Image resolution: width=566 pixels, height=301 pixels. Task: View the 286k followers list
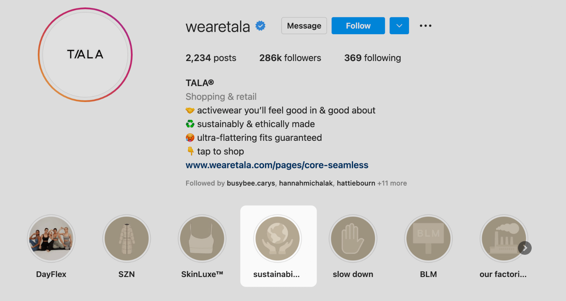tap(290, 58)
